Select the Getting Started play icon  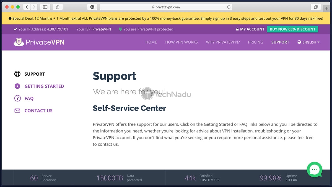17,86
